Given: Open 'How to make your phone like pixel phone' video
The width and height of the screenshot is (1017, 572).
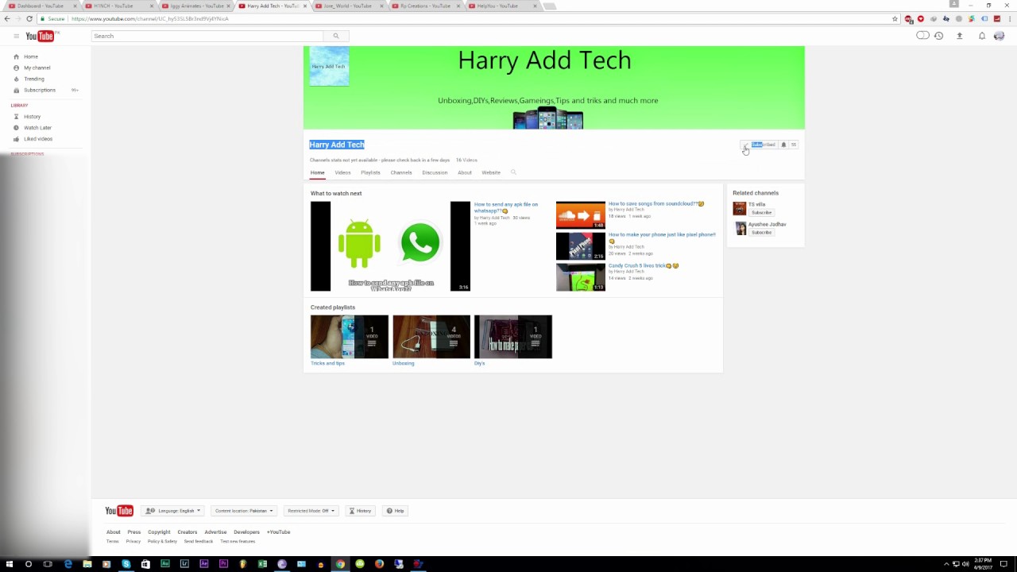Looking at the screenshot, I should [x=662, y=235].
